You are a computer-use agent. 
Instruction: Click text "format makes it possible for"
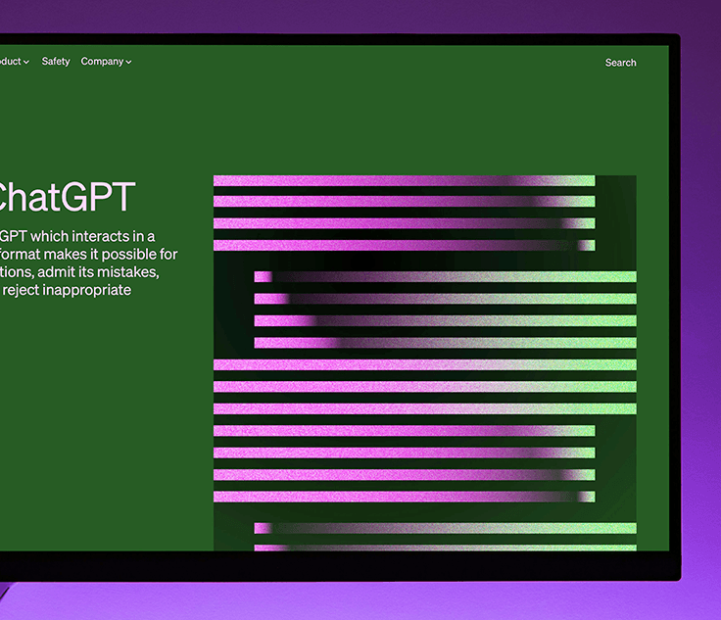pos(88,254)
